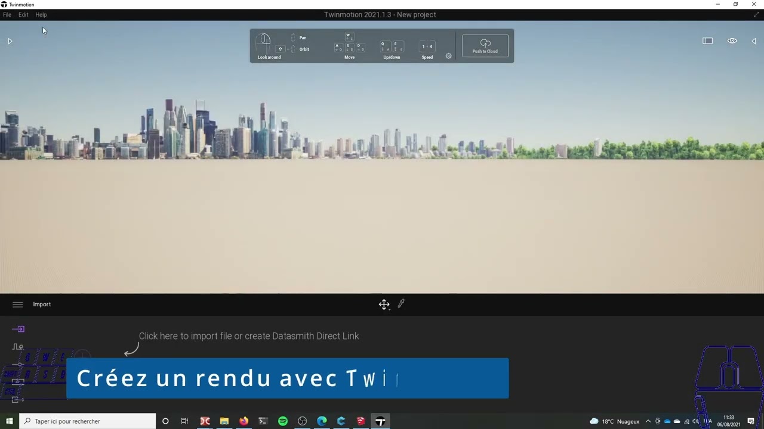Open Microsoft Edge from the taskbar
This screenshot has width=764, height=429.
[322, 421]
